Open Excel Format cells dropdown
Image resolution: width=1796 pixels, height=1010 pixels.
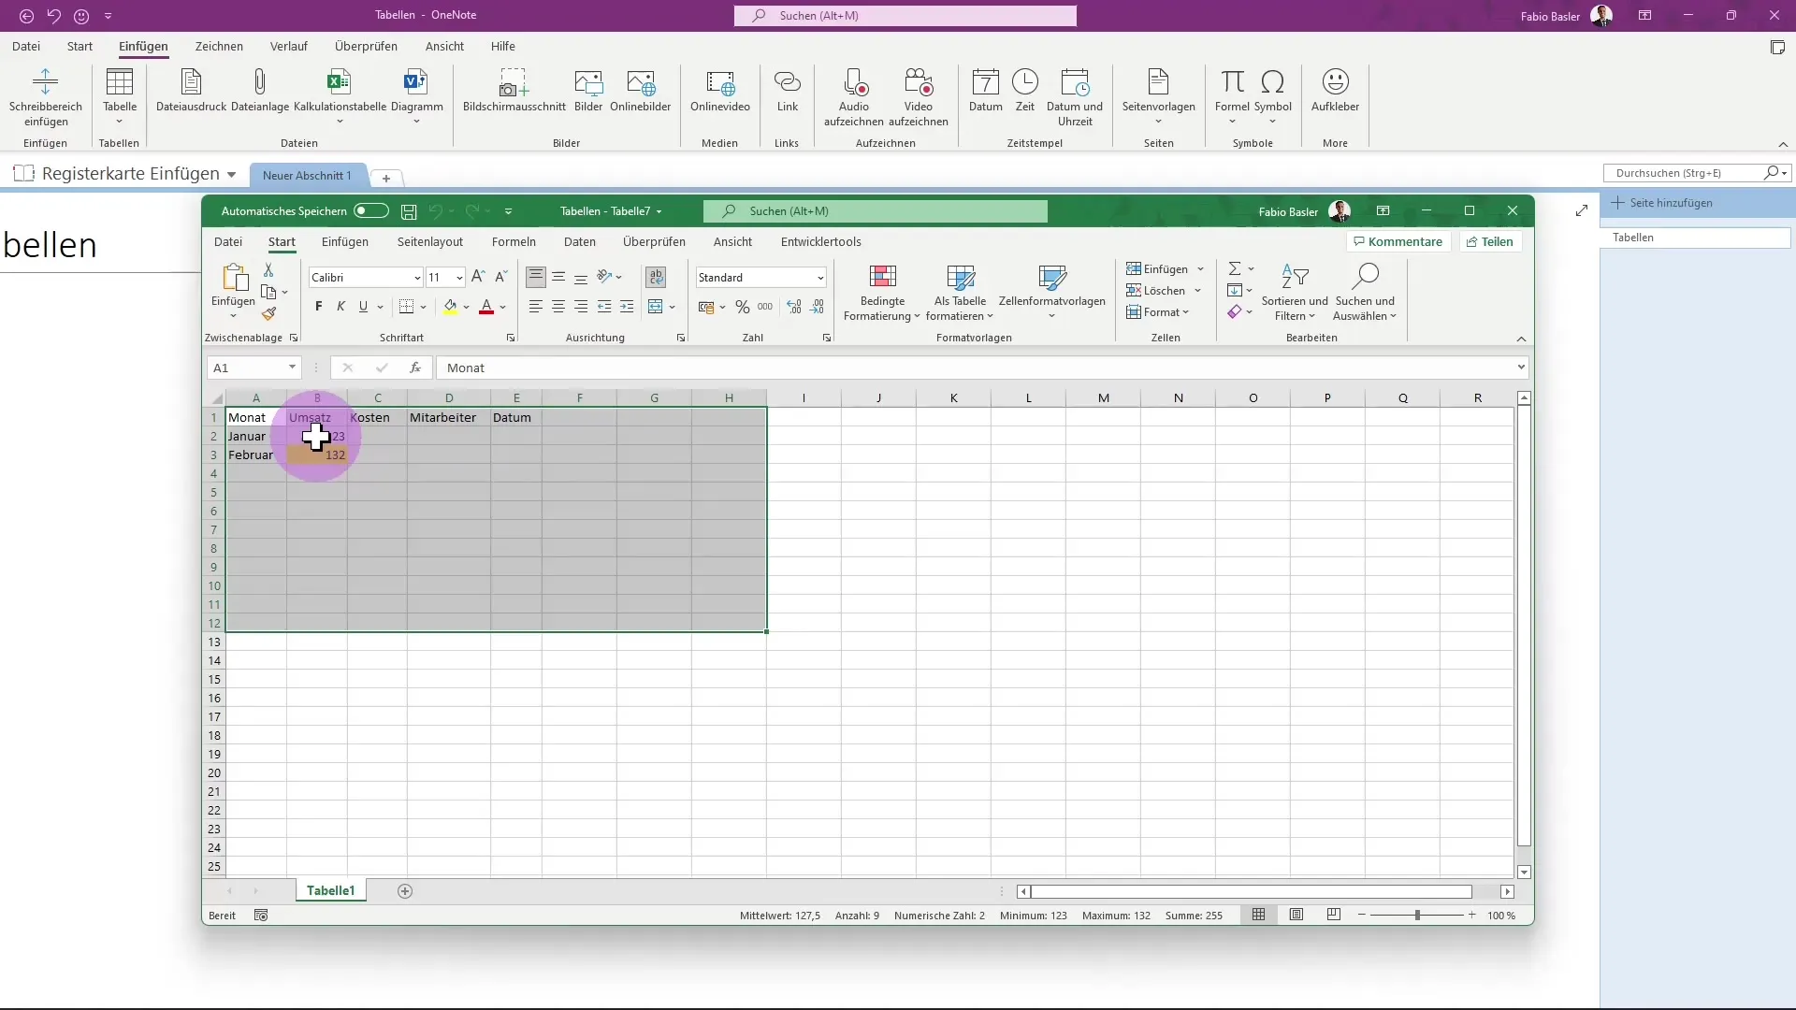pos(1158,312)
